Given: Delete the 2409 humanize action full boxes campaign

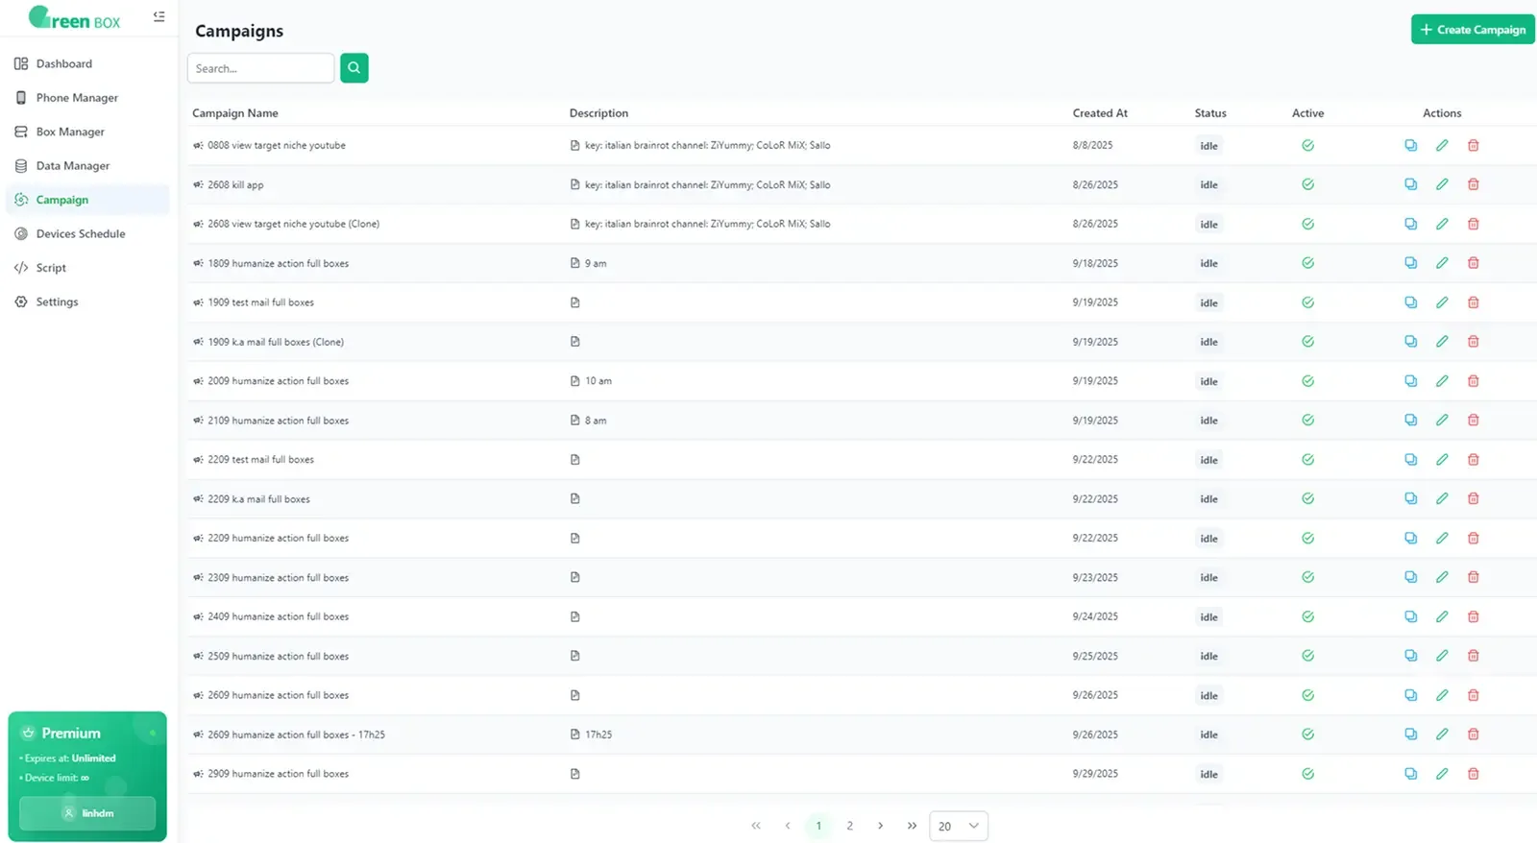Looking at the screenshot, I should tap(1473, 616).
